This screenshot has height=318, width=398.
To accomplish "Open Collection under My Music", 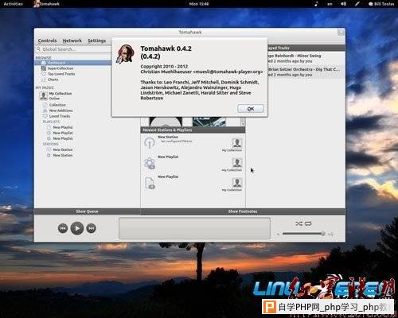I will coord(57,105).
